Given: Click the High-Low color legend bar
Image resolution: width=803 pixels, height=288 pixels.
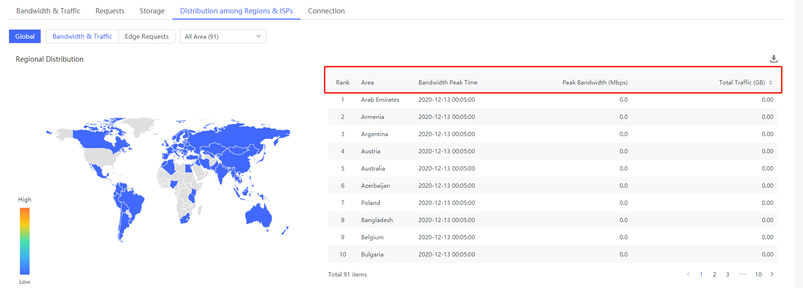Looking at the screenshot, I should (25, 241).
